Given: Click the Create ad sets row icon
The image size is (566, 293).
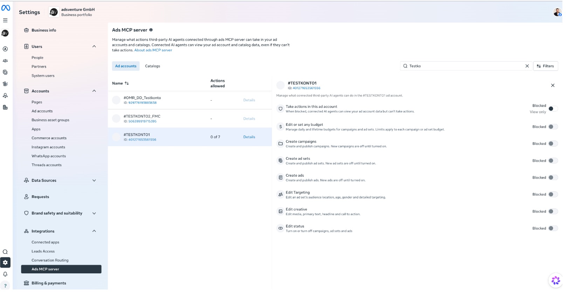Looking at the screenshot, I should point(281,161).
